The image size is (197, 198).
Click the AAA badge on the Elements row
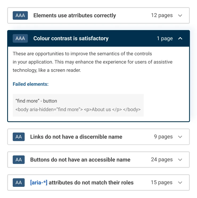click(x=20, y=15)
